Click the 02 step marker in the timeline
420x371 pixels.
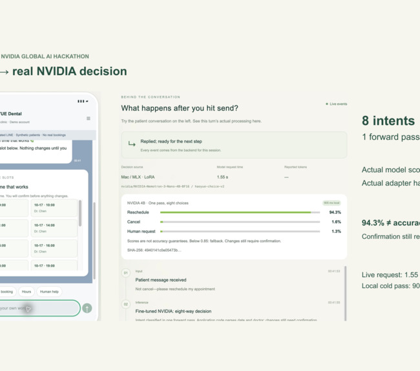125,304
